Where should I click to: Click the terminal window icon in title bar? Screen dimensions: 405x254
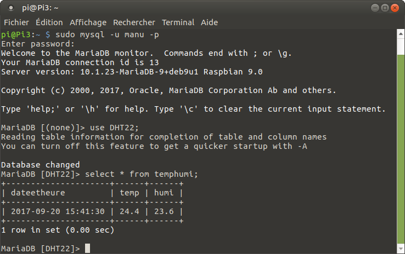point(12,8)
